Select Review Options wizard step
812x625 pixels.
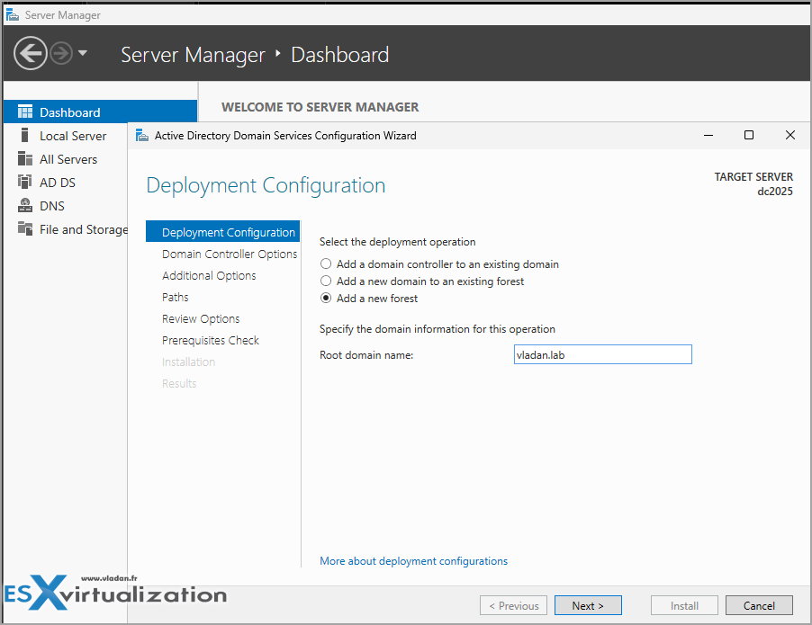point(201,318)
